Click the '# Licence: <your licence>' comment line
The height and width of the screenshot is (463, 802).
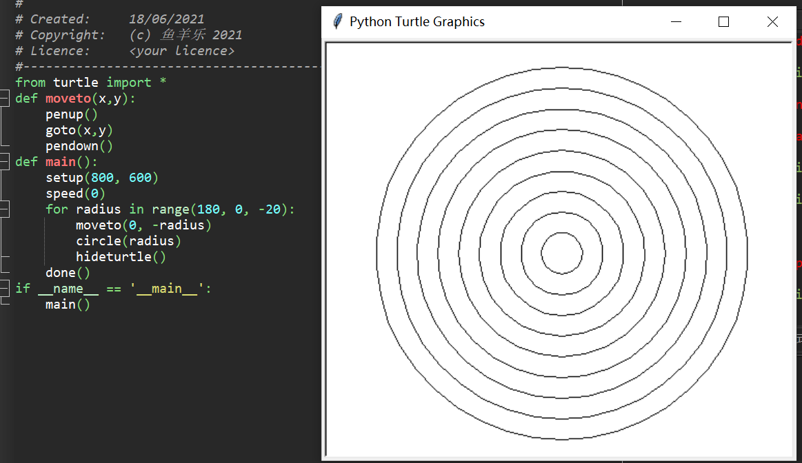coord(125,50)
